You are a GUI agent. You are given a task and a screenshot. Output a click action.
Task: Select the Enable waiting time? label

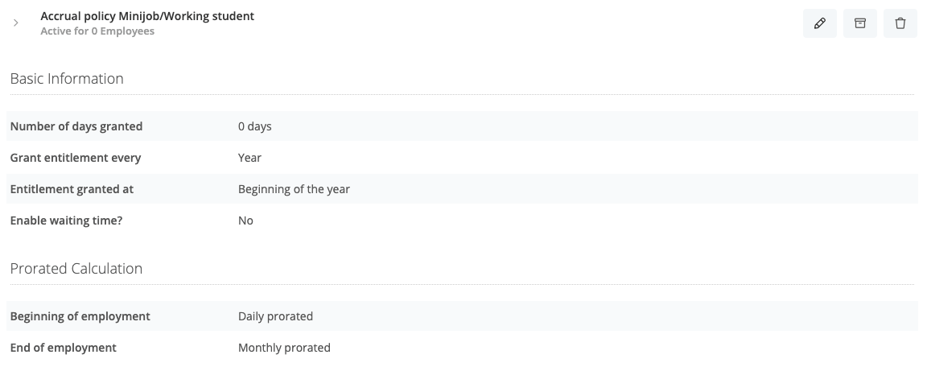point(66,221)
